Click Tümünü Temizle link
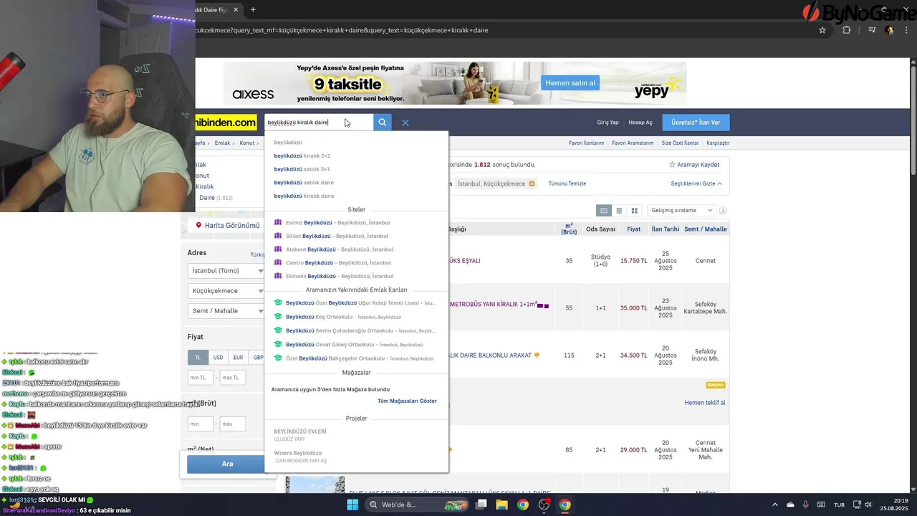 pos(567,183)
